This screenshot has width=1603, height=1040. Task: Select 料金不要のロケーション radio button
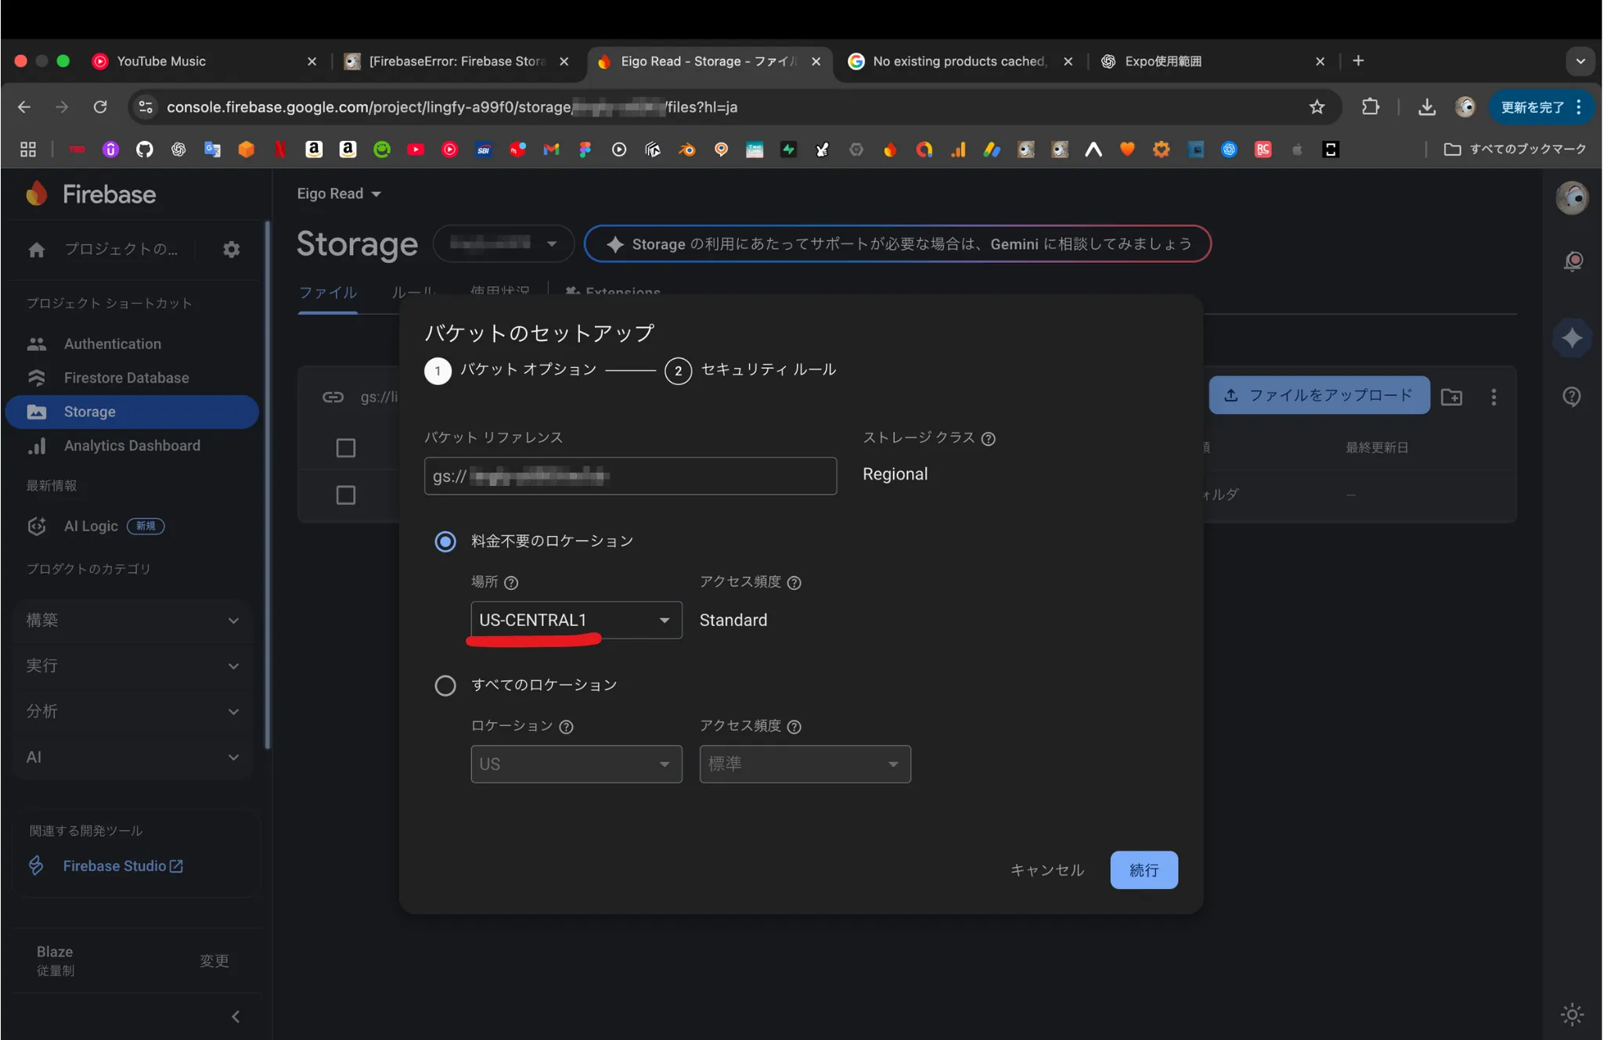445,542
